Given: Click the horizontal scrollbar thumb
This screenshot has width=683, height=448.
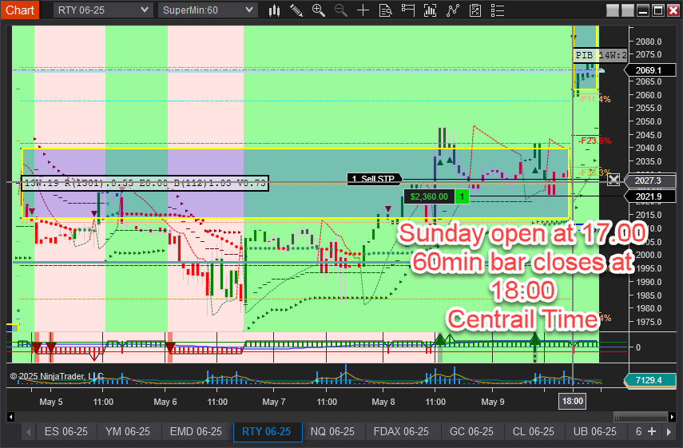Looking at the screenshot, I should tap(641, 417).
